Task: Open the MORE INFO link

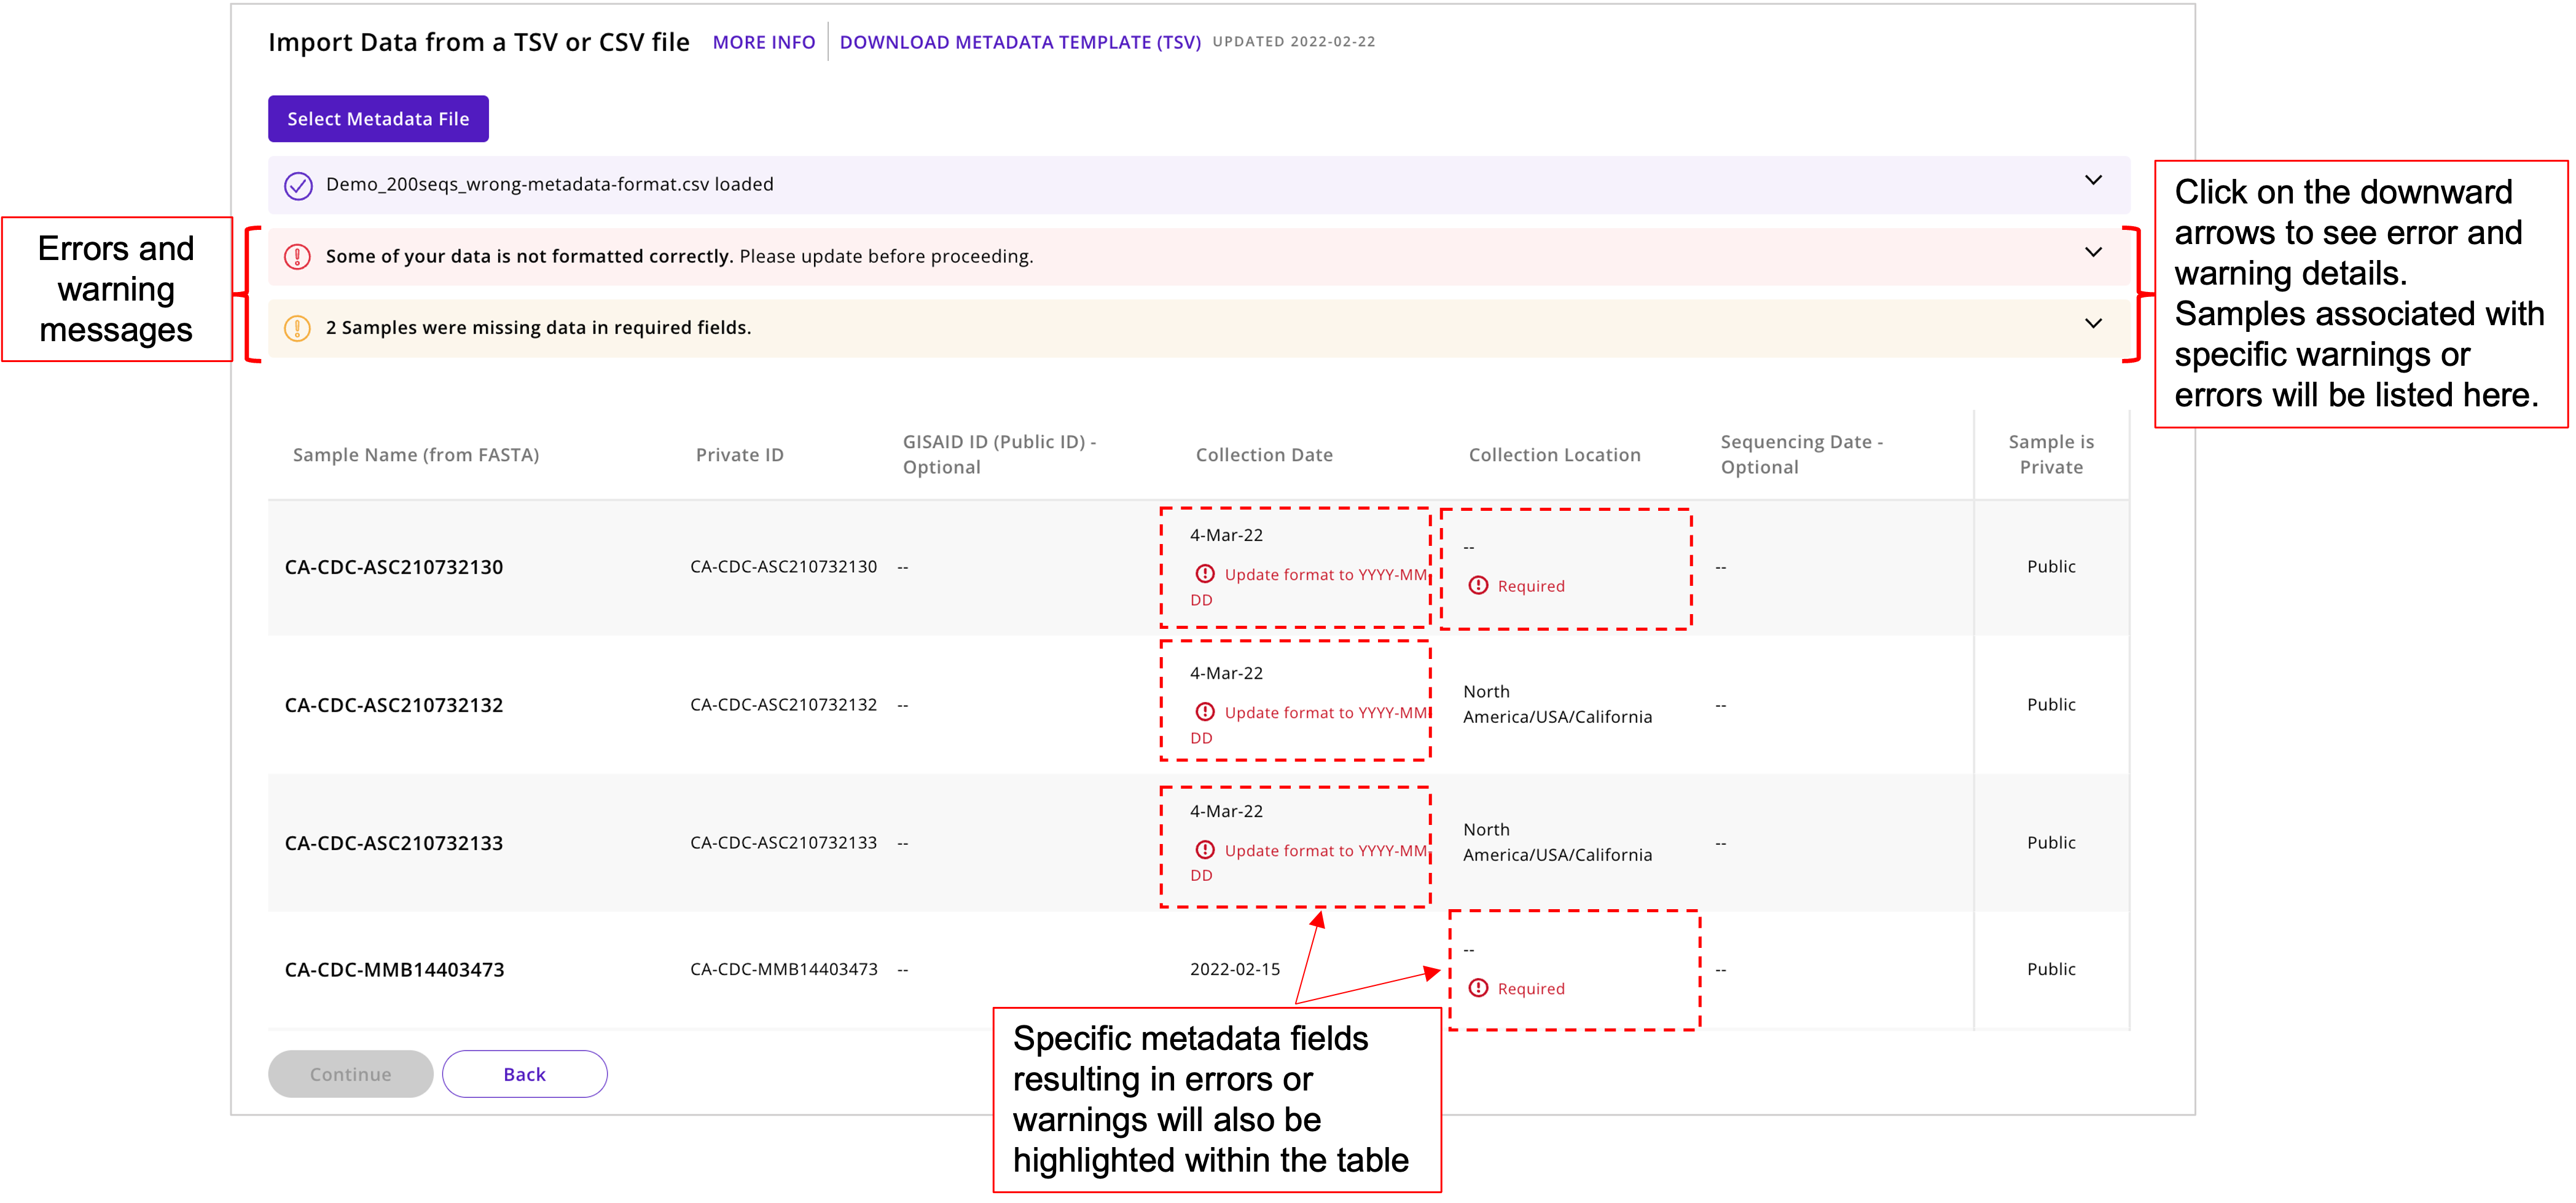Action: [764, 42]
